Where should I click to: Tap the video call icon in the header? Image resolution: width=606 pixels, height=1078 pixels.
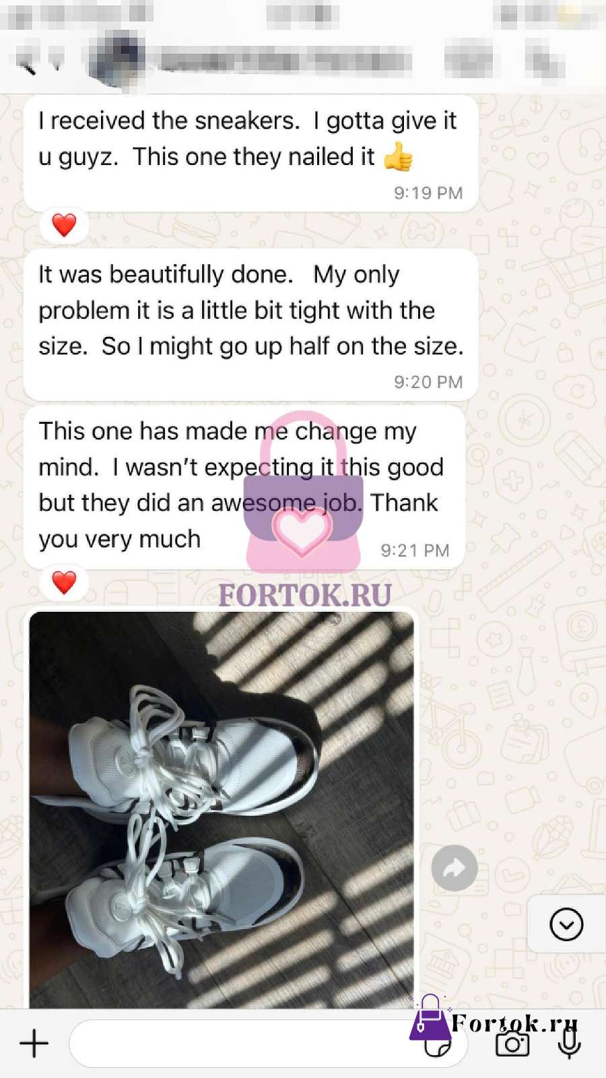(469, 61)
